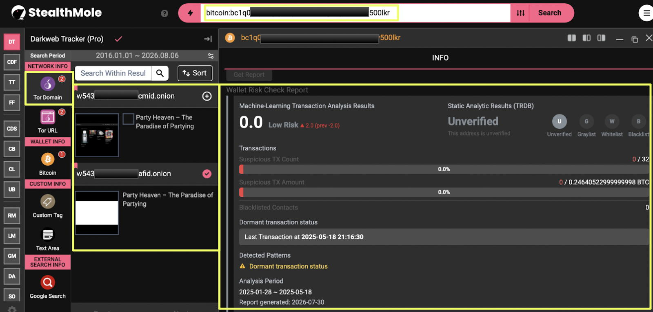Screen dimensions: 653x312
Task: Open the afid.onion Party Heaven thumbnail
Action: coord(97,213)
